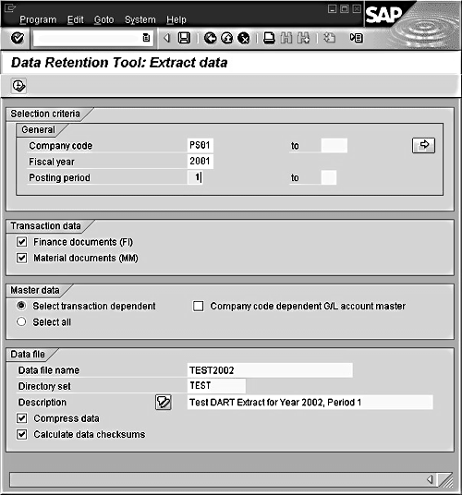Screen dimensions: 462x495
Task: Click the Customize local layout icon
Action: (x=357, y=38)
